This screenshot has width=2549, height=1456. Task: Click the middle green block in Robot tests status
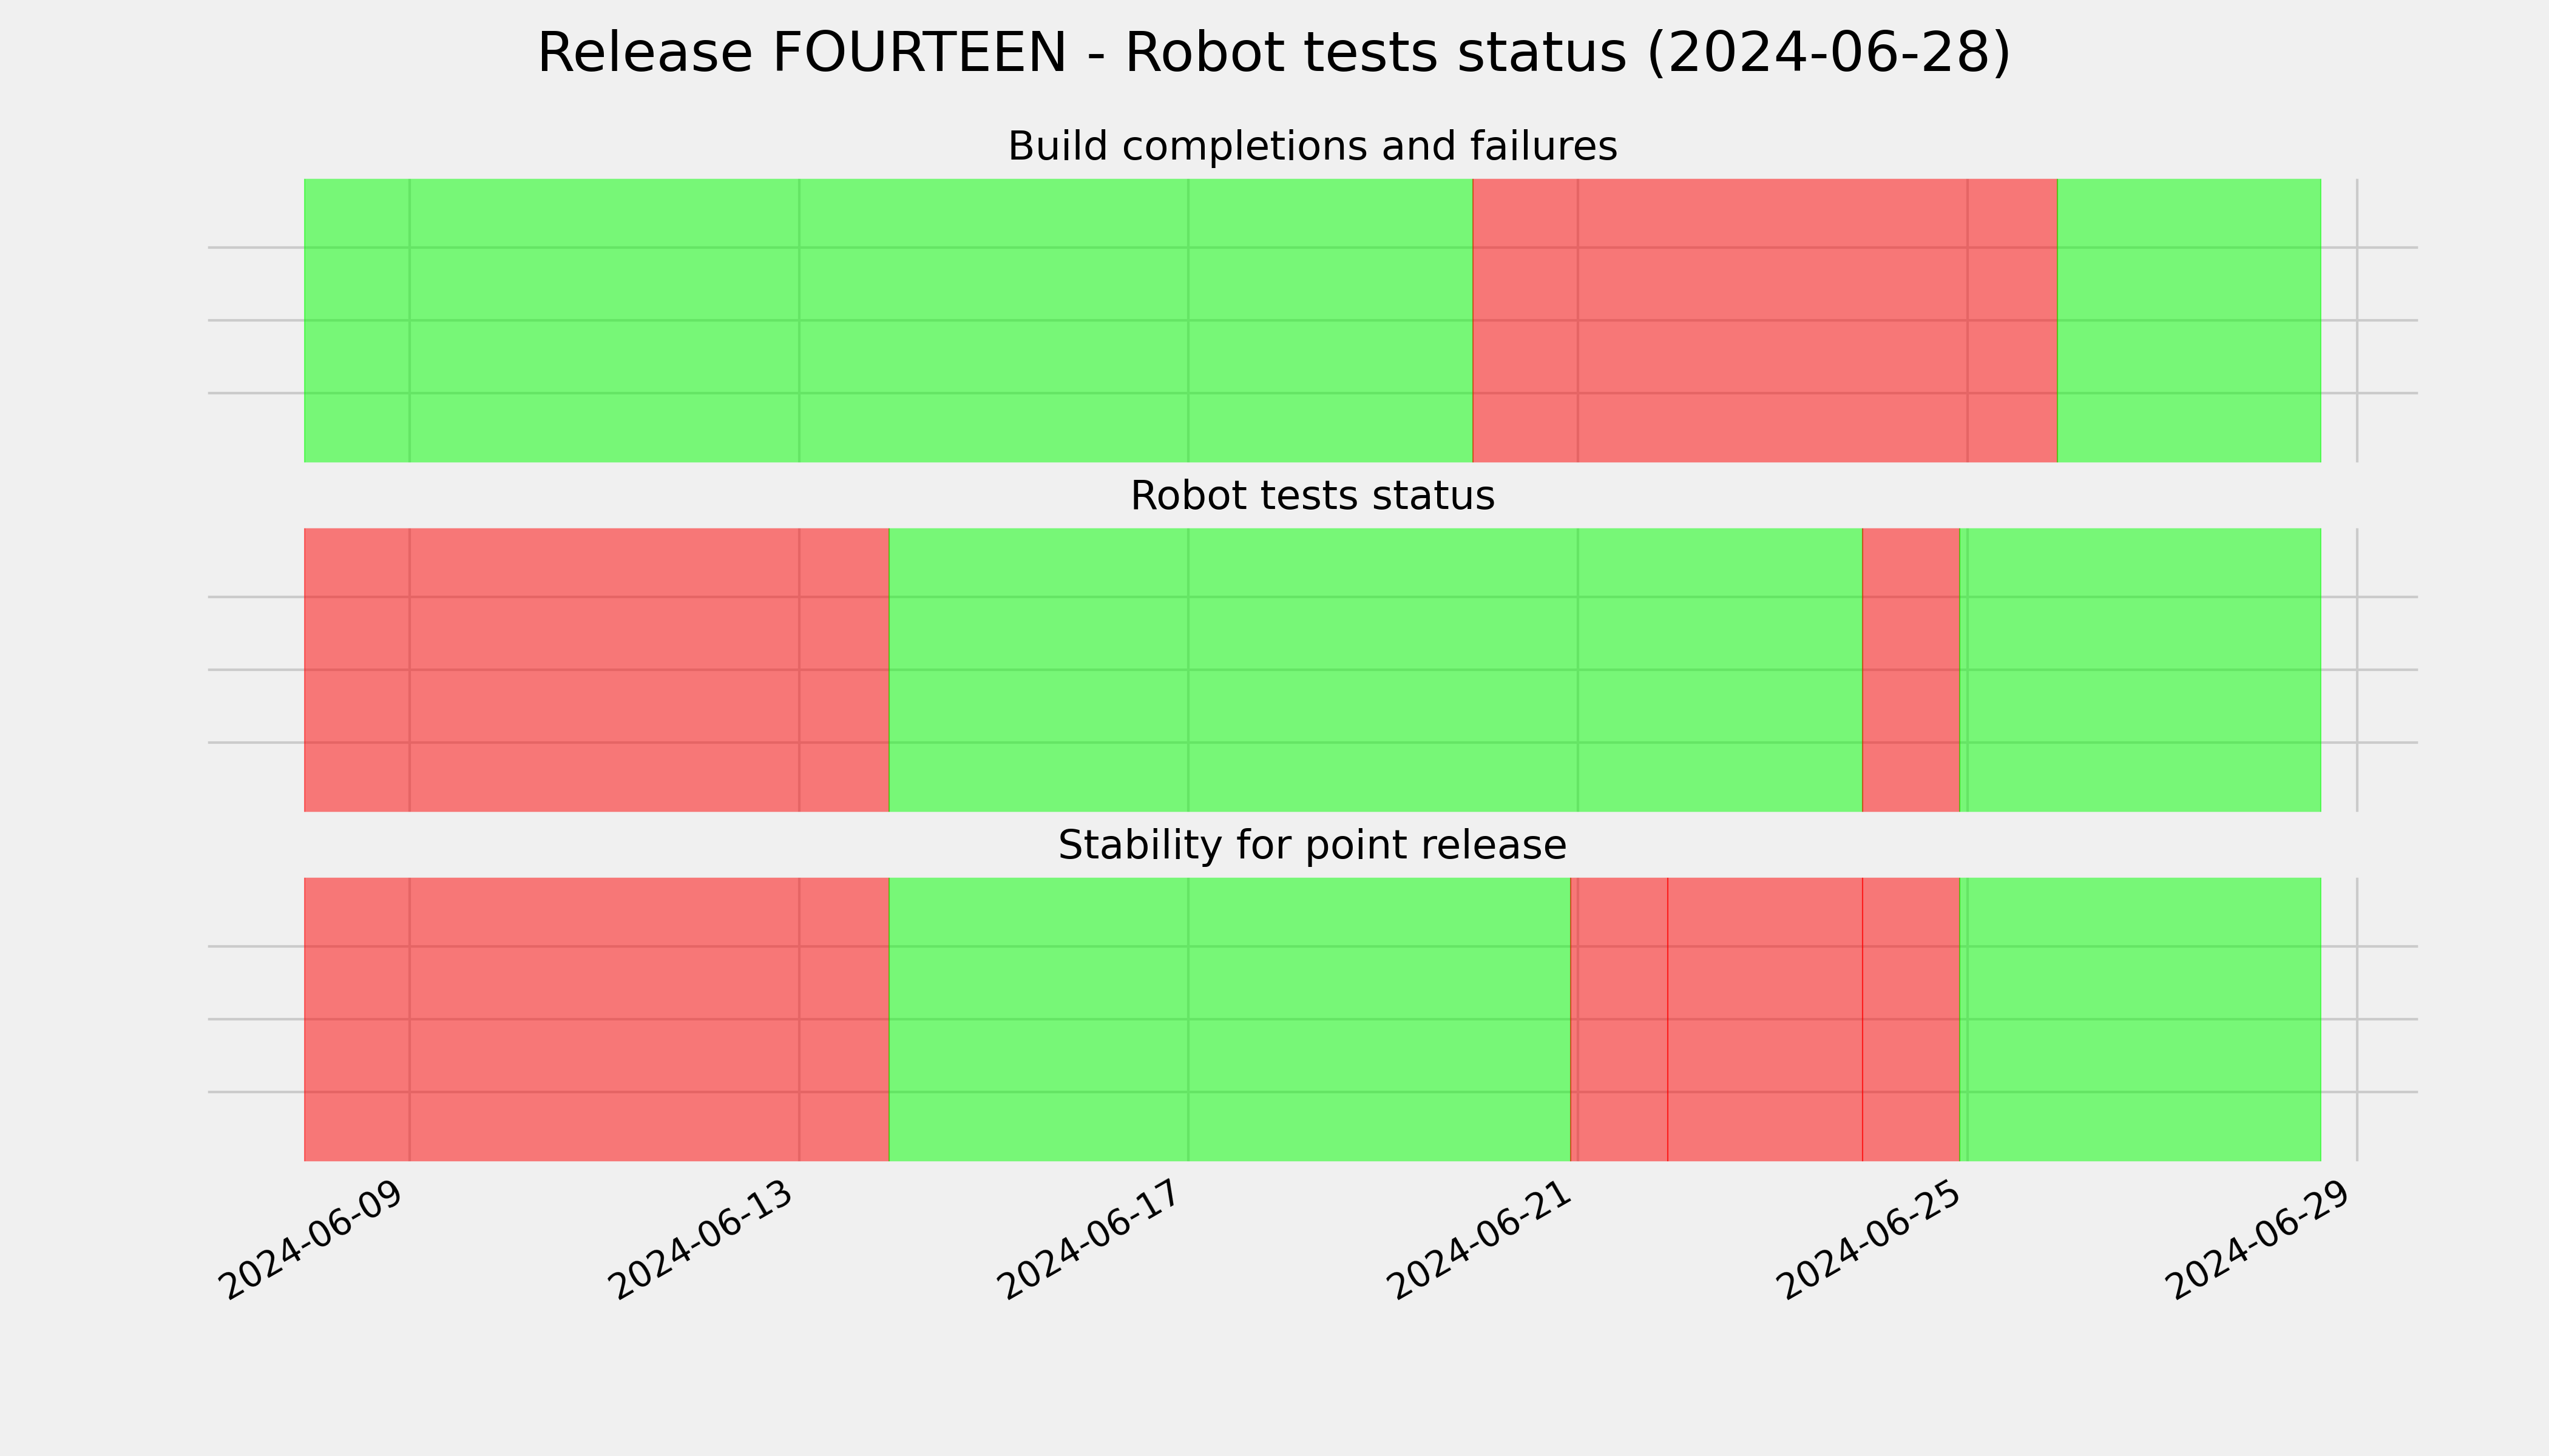coord(1375,670)
